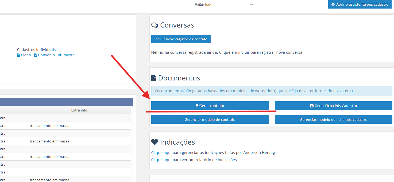Click "Incluir novo registro de contato"
This screenshot has height=182, width=394.
coord(181,39)
